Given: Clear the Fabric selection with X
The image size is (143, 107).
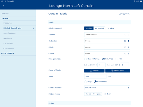Looking at the screenshot, I should coord(125,47).
